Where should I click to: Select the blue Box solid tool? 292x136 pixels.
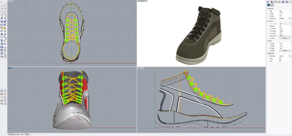(x=2, y=22)
